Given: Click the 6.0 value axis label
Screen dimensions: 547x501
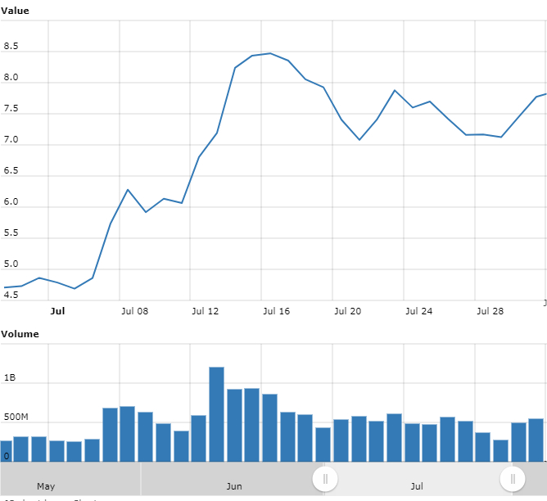Looking at the screenshot, I should coord(11,201).
